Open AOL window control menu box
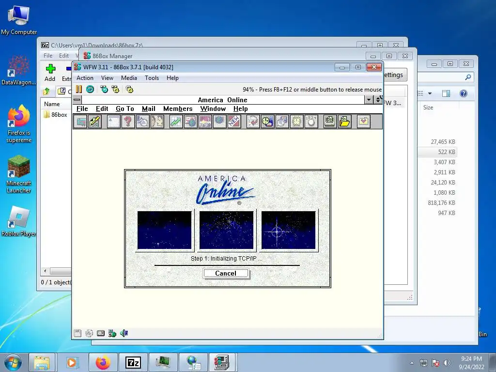 click(77, 100)
